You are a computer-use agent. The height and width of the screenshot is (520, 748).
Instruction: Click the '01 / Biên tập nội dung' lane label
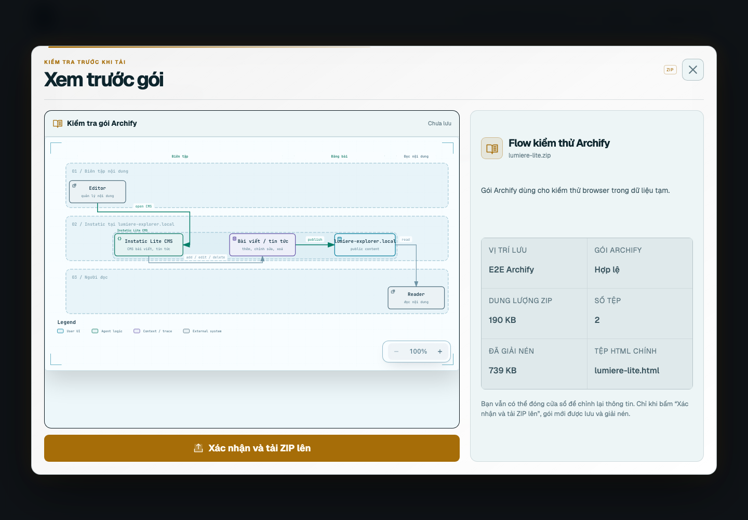(x=100, y=171)
